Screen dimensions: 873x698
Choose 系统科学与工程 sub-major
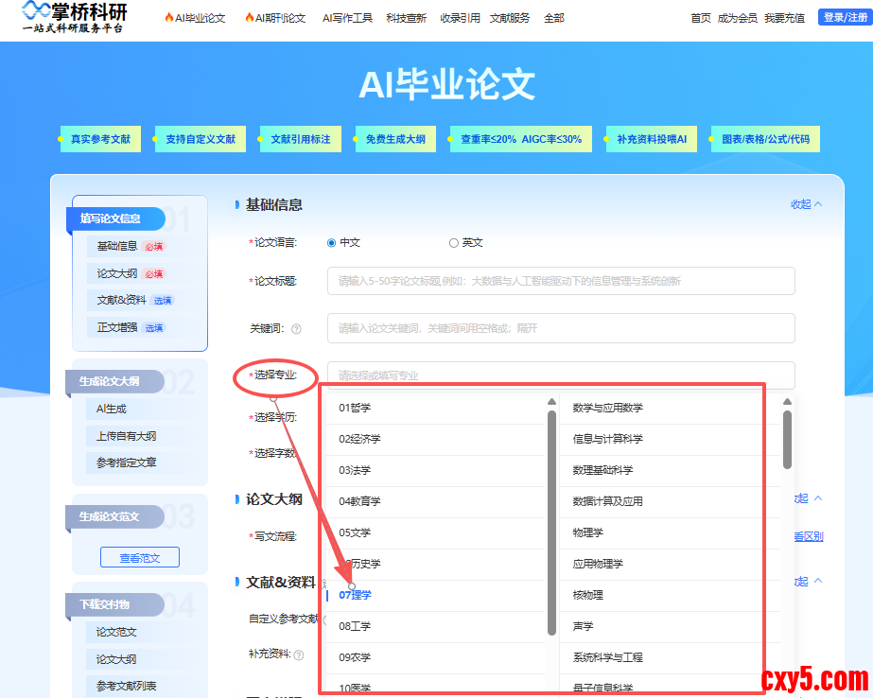click(670, 657)
